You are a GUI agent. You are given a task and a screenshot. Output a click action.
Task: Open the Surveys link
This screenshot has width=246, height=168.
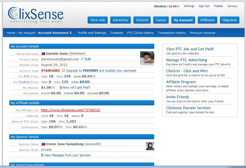[232, 6]
